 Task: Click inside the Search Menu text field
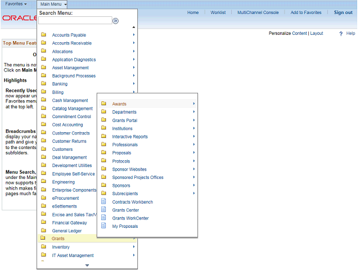point(75,21)
